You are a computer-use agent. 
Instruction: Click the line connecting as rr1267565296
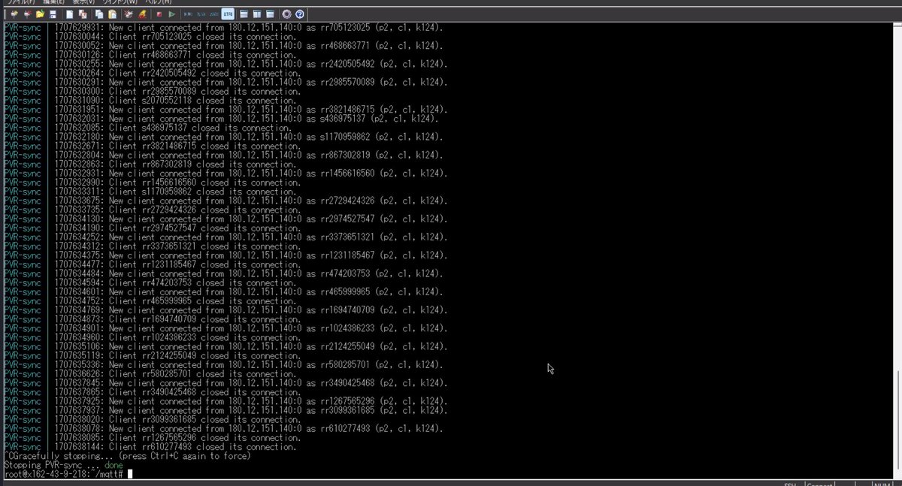pos(225,401)
